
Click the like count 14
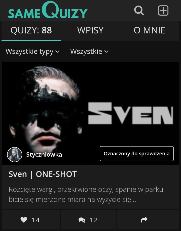[36, 220]
